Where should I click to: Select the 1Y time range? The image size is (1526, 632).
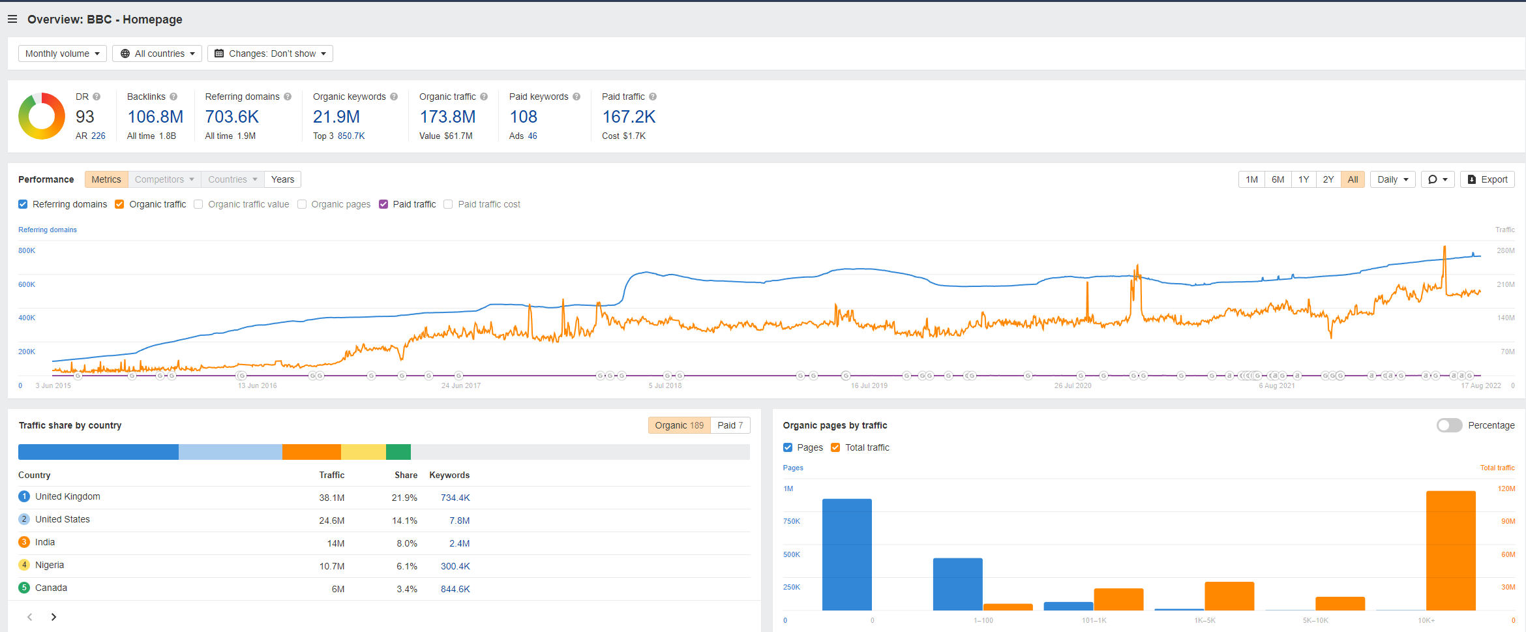[x=1304, y=179]
